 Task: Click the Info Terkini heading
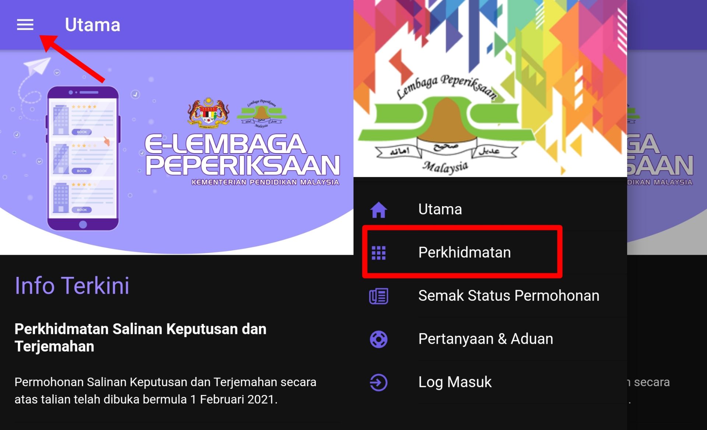[x=72, y=285]
